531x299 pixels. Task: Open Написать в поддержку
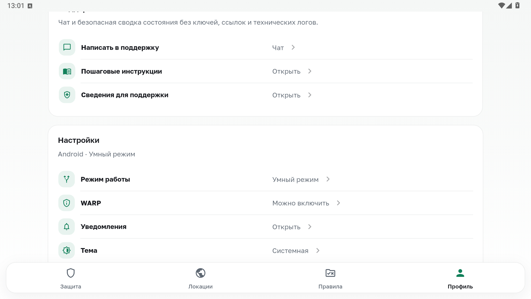point(265,47)
